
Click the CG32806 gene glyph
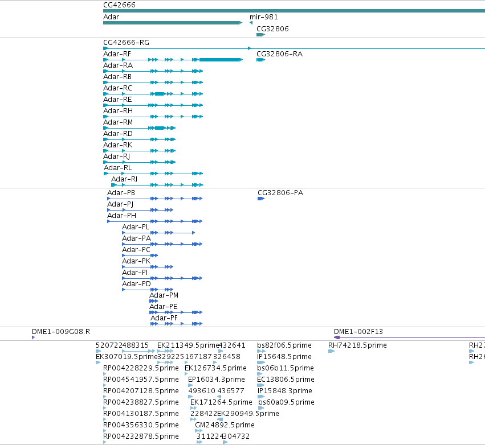(x=261, y=35)
